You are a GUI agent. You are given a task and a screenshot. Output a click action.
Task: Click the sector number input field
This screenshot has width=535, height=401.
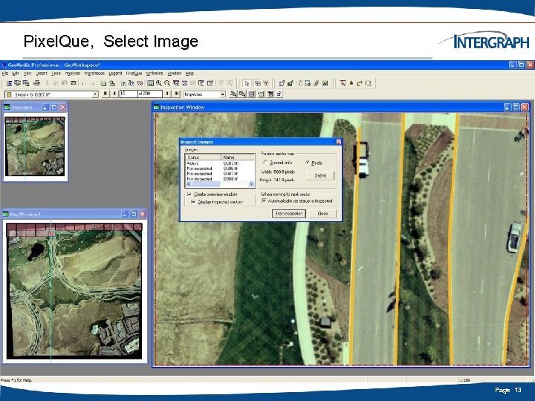tap(129, 94)
